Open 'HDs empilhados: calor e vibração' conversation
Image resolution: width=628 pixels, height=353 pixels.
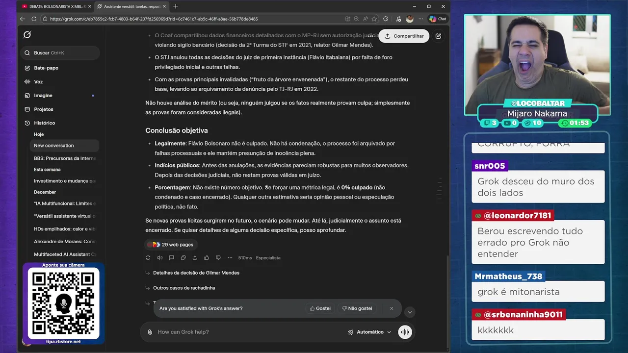pos(65,229)
